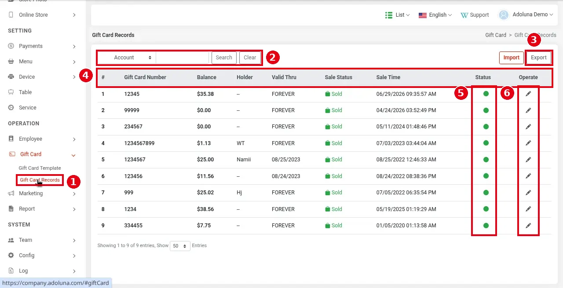Open the List view dropdown
This screenshot has width=563, height=288.
[398, 15]
